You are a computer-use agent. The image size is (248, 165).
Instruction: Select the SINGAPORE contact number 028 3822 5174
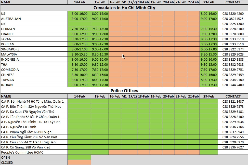[x=233, y=49]
